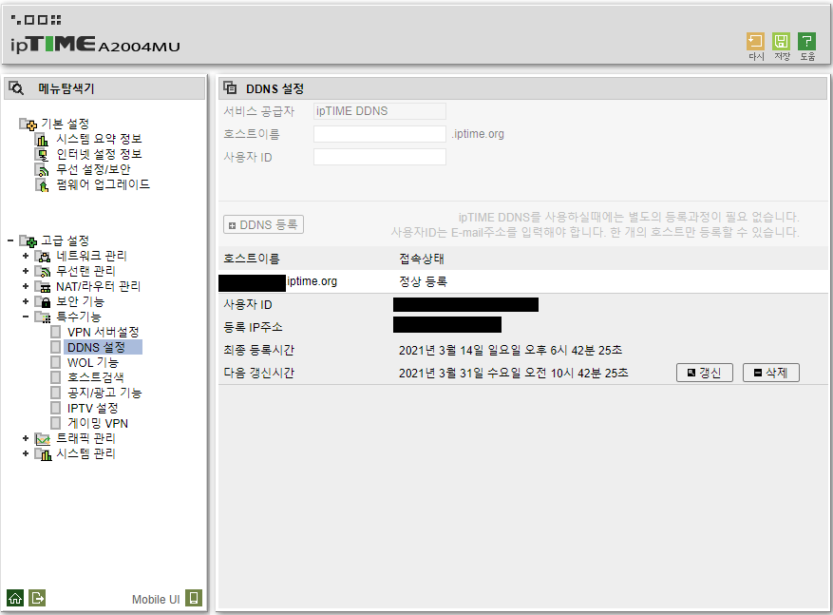Select WOL 기능 in the tree
The height and width of the screenshot is (615, 833).
coord(93,362)
